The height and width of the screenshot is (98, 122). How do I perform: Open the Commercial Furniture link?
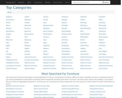click(x=106, y=57)
